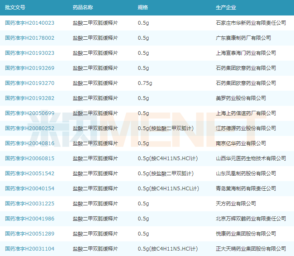The height and width of the screenshot is (256, 294).
Task: Select manufacturer 南京亿华药业有限公司
Action: coord(241,143)
